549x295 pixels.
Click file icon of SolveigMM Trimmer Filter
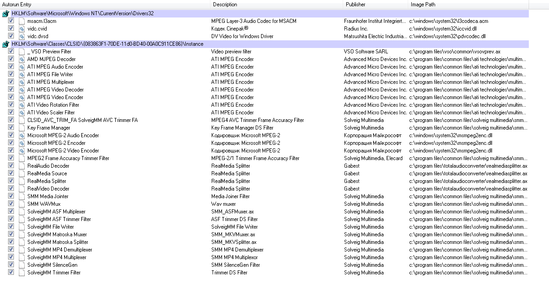click(22, 273)
